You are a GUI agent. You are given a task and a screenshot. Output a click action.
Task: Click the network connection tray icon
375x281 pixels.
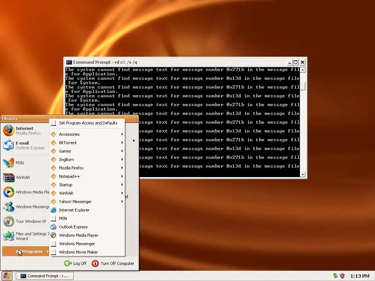coord(335,276)
